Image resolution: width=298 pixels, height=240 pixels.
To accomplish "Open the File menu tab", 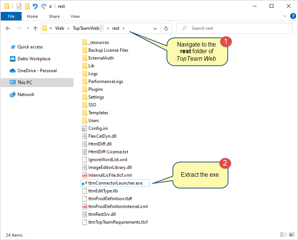I will 11,16.
